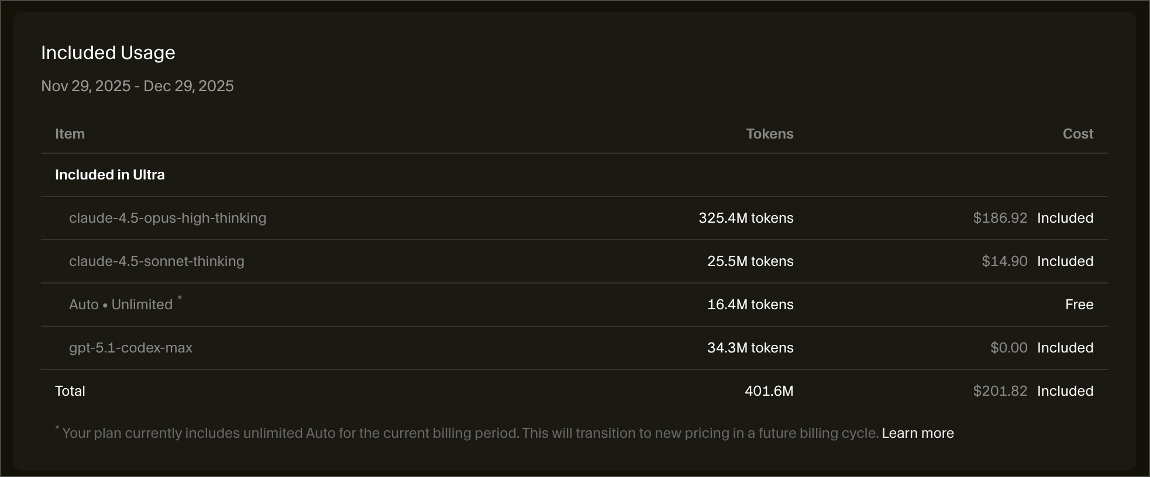Select the Included in Ultra section row
This screenshot has height=477, width=1150.
110,175
